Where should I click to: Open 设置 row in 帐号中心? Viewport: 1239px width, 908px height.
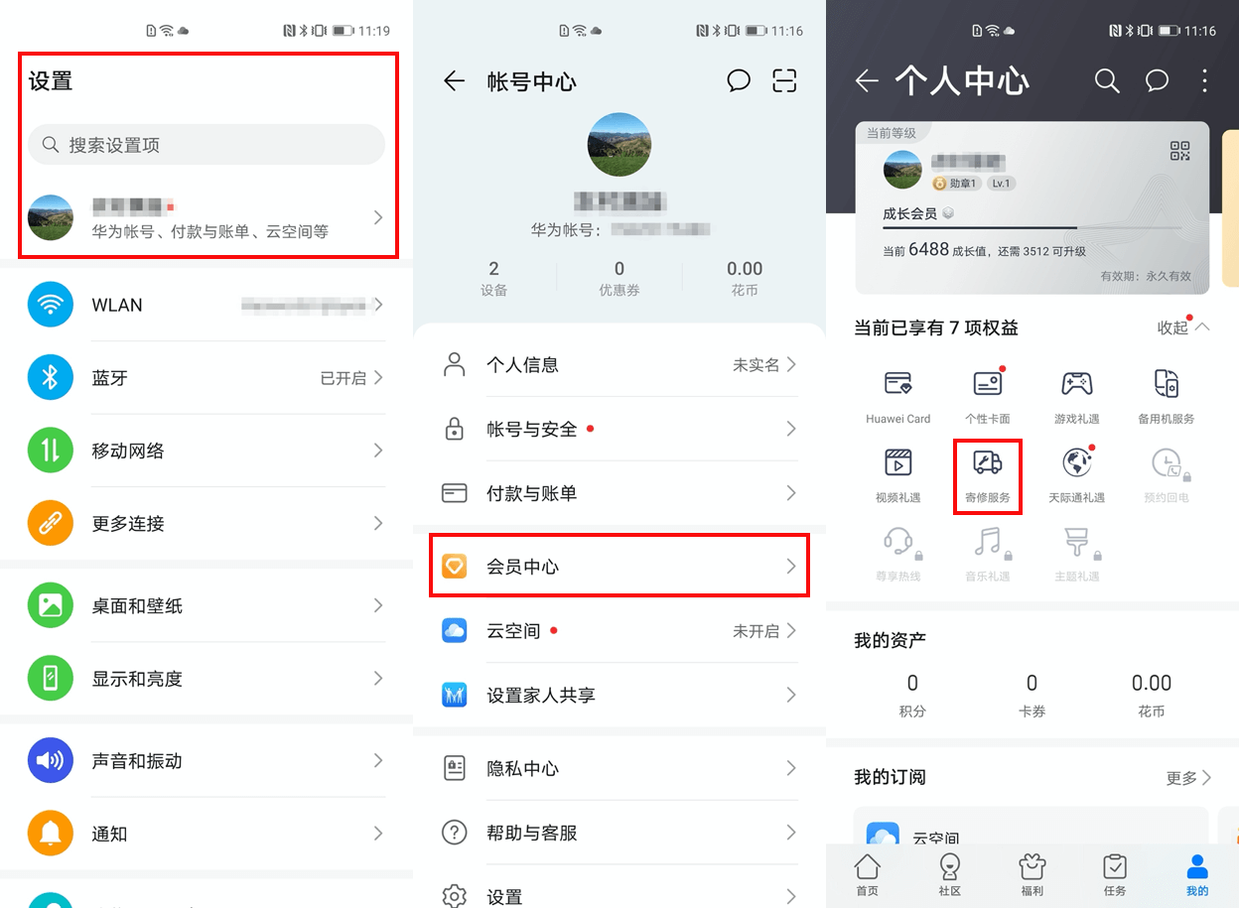[x=619, y=886]
